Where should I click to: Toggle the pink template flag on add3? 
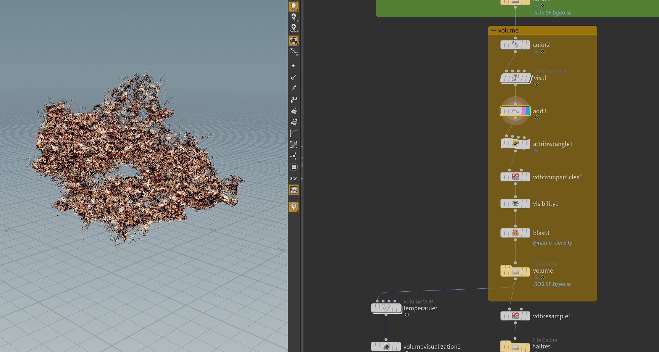pyautogui.click(x=524, y=111)
